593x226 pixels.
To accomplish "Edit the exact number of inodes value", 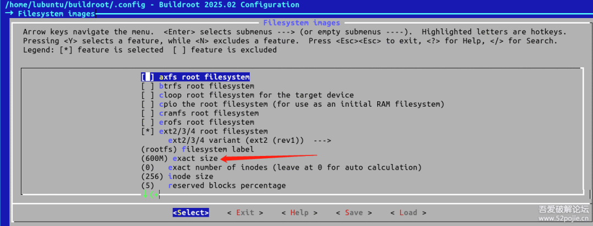I will coord(281,167).
